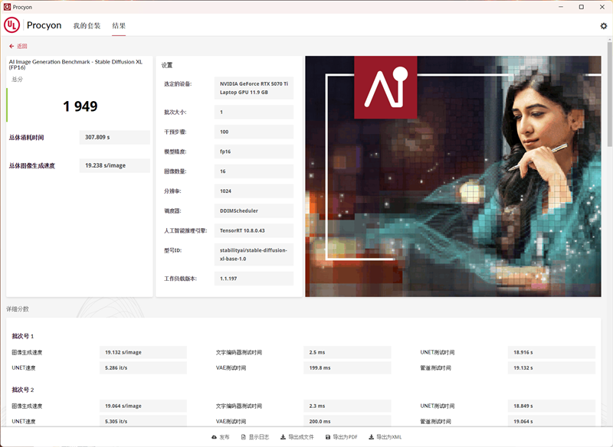This screenshot has width=613, height=447.
Task: Click the 批次号 1 heading
Action: (23, 336)
